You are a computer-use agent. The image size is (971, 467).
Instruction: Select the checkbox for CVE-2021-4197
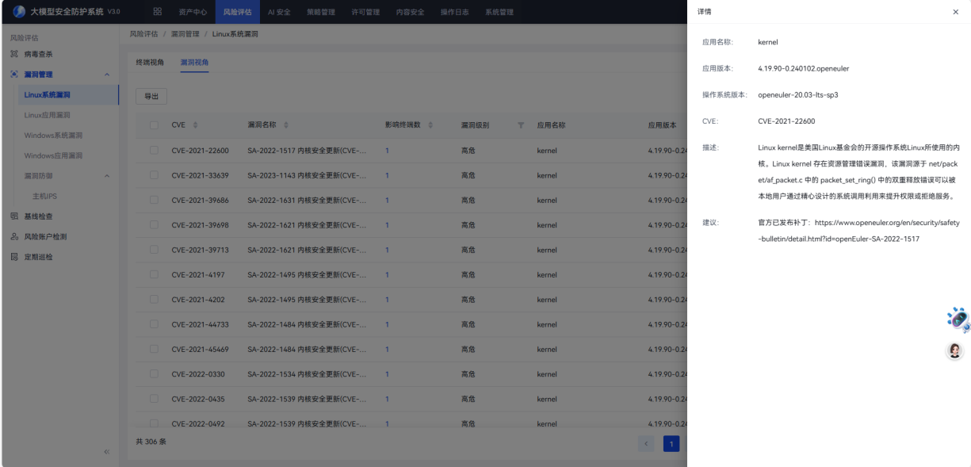tap(154, 275)
